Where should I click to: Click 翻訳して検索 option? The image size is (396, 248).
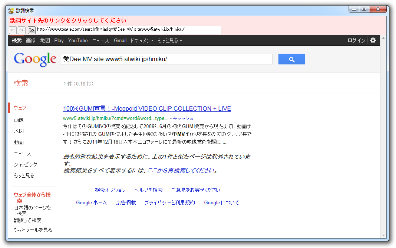click(x=28, y=220)
